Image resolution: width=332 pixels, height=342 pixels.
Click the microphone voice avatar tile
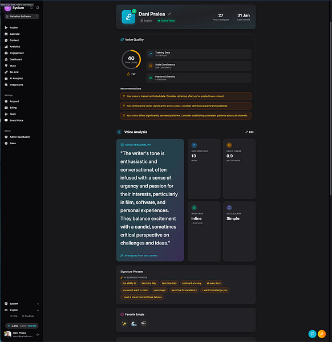point(128,17)
